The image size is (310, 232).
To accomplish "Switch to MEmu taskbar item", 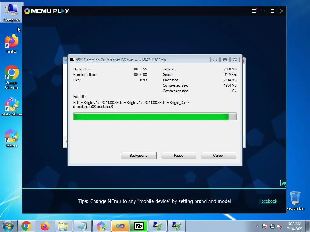I will (101, 226).
